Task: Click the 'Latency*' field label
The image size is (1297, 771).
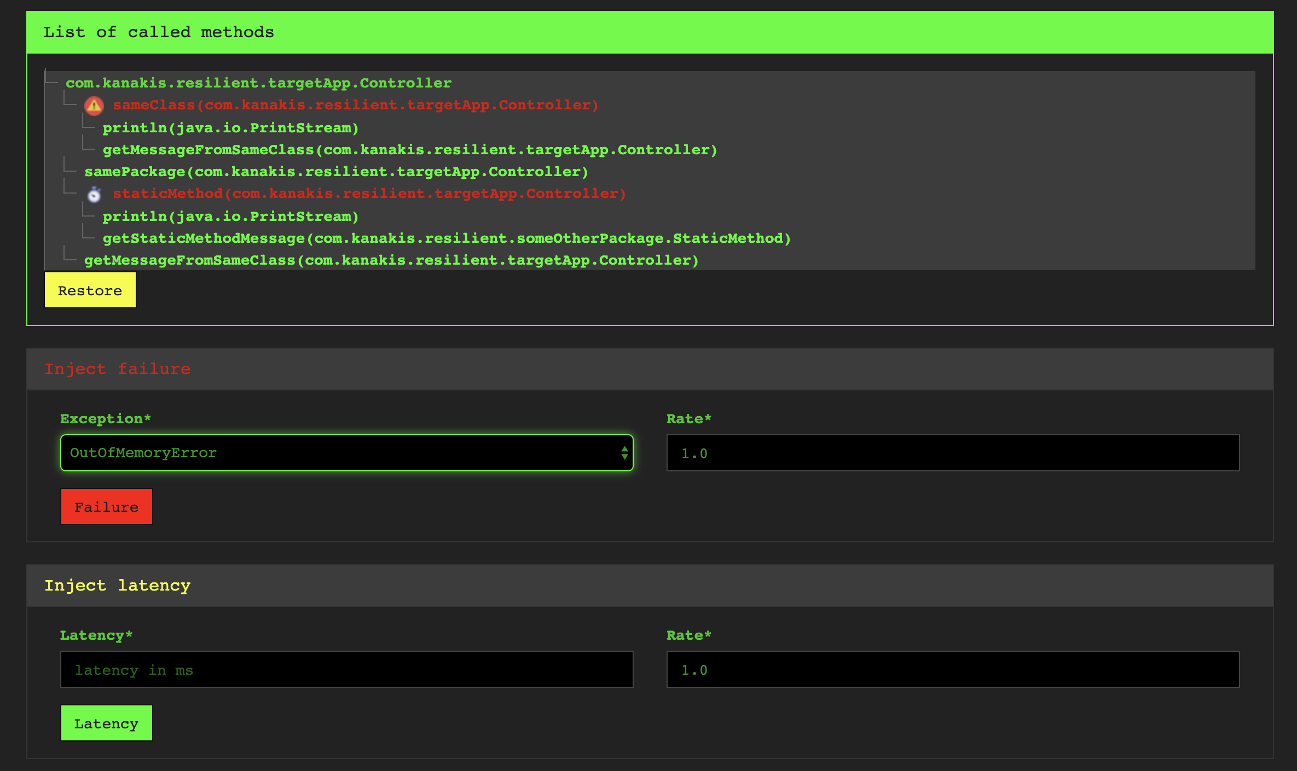Action: coord(96,635)
